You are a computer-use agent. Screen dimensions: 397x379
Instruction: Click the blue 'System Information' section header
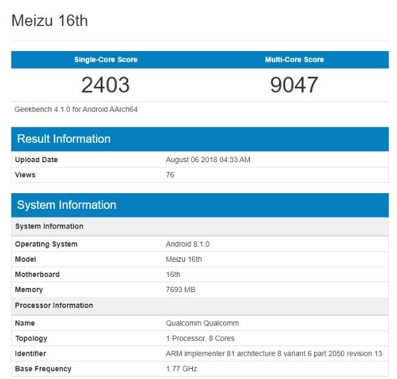[x=200, y=205]
